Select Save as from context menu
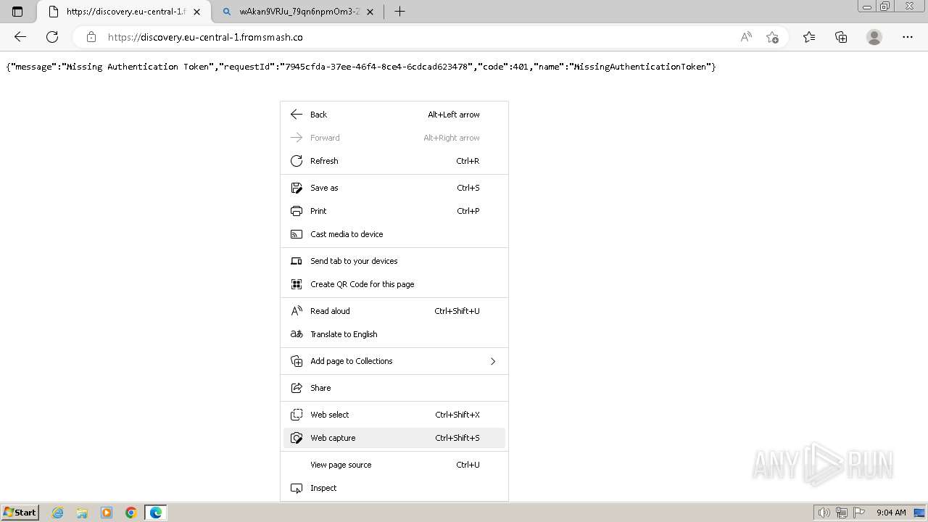 pos(394,188)
